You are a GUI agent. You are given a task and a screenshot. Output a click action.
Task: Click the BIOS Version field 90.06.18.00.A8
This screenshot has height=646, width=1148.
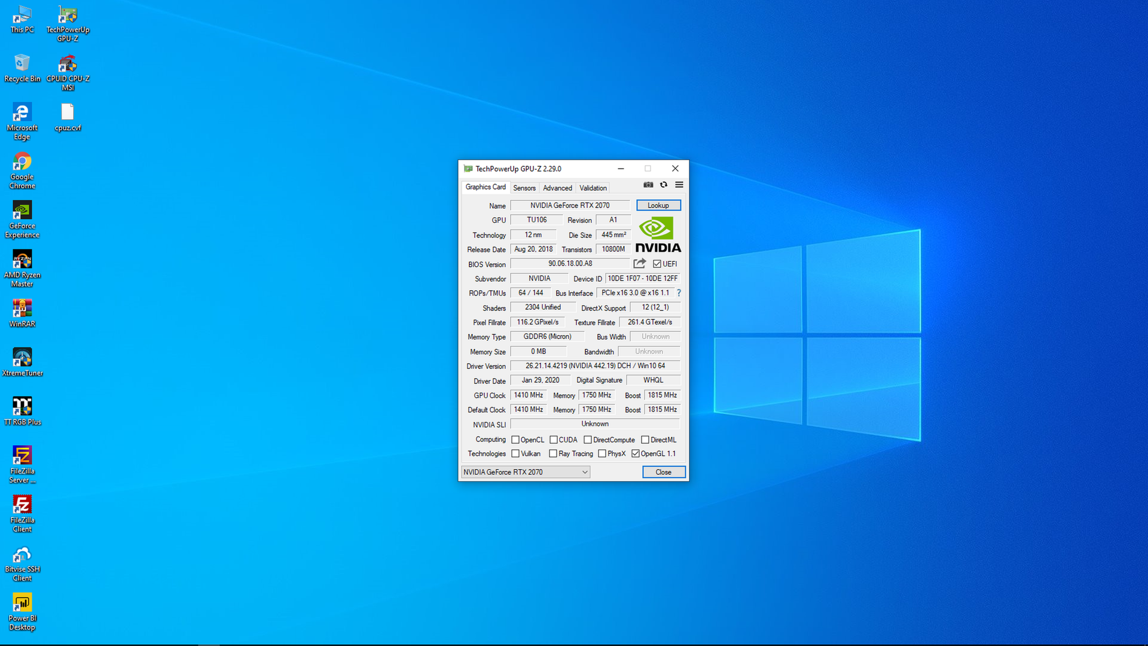(570, 263)
